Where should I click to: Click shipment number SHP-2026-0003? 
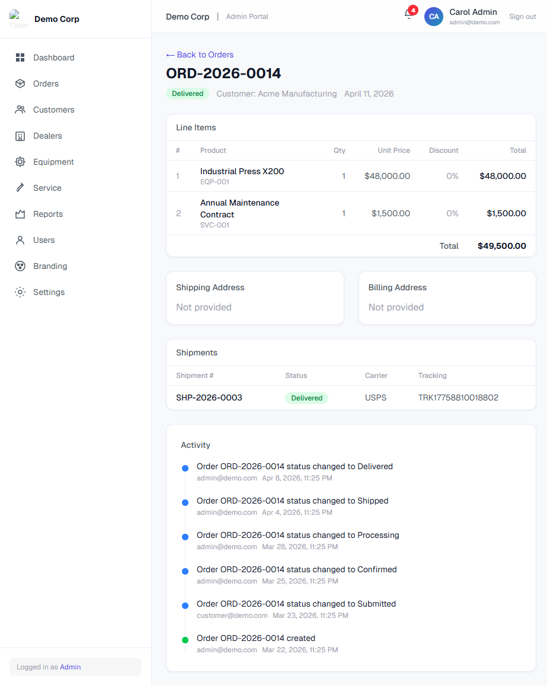pyautogui.click(x=209, y=398)
